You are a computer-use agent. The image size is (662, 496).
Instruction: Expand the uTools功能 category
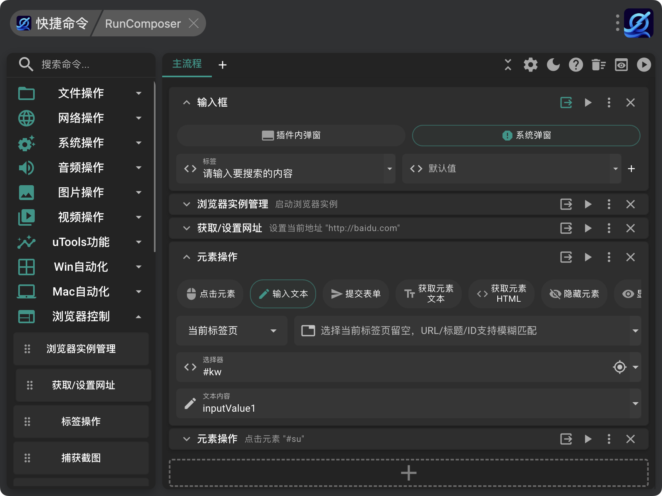coord(80,242)
